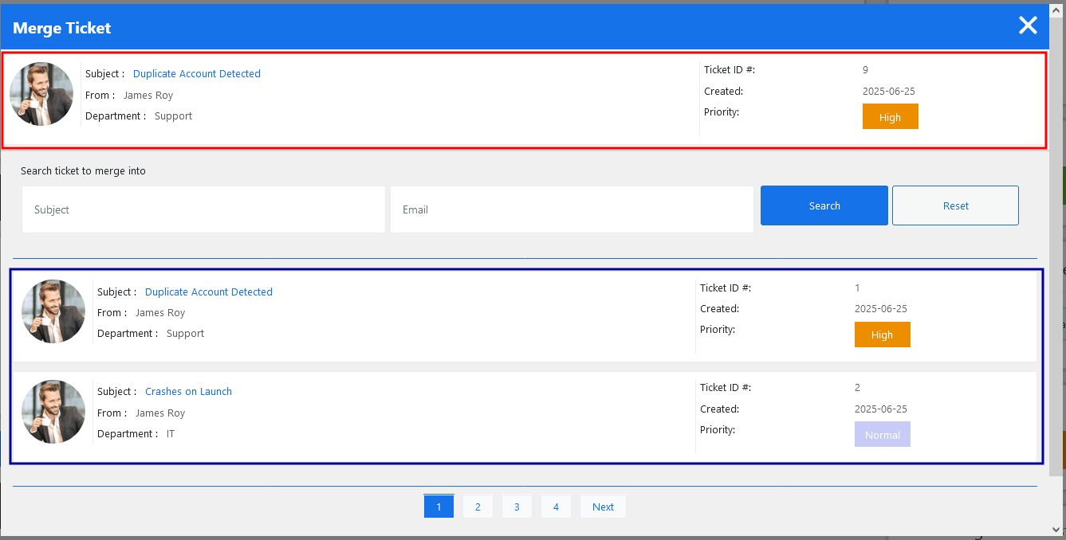The width and height of the screenshot is (1066, 540).
Task: Open Duplicate Account Detected link in ticket 1
Action: 208,292
